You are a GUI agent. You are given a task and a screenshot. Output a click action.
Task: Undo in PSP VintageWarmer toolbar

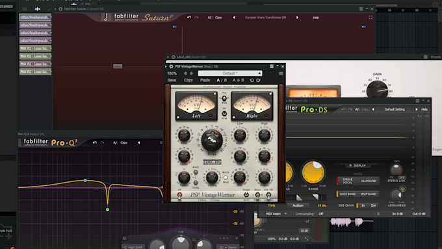click(252, 81)
